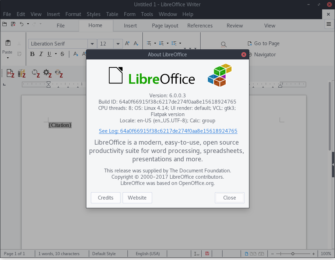Select single-page view in status bar

tap(246, 254)
